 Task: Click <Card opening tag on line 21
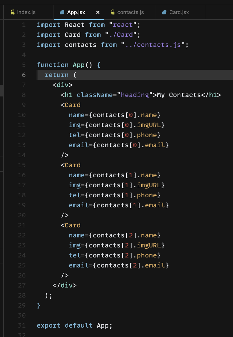click(x=71, y=225)
